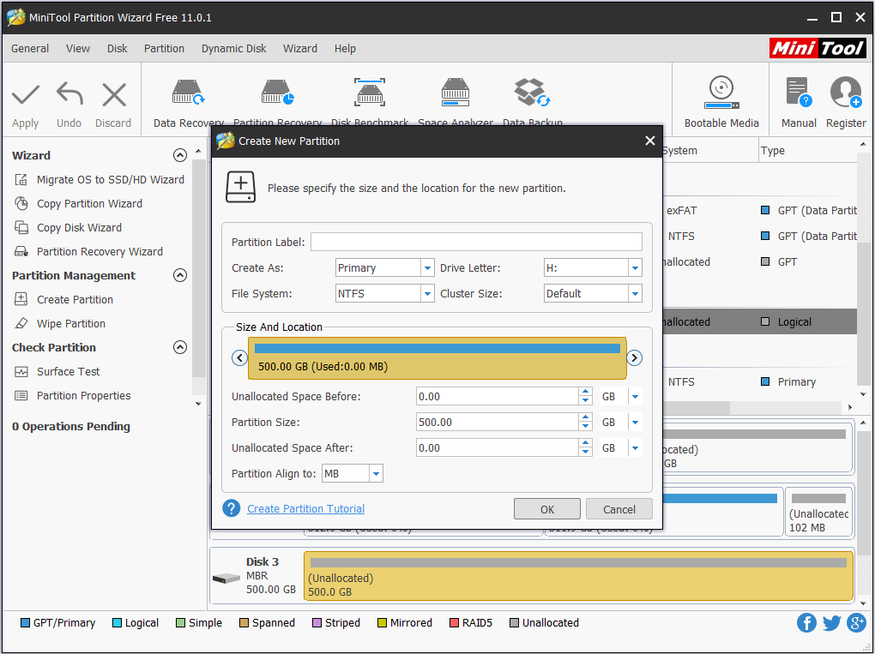Viewport: 875px width, 654px height.
Task: Collapse the Partition Management section
Action: (180, 276)
